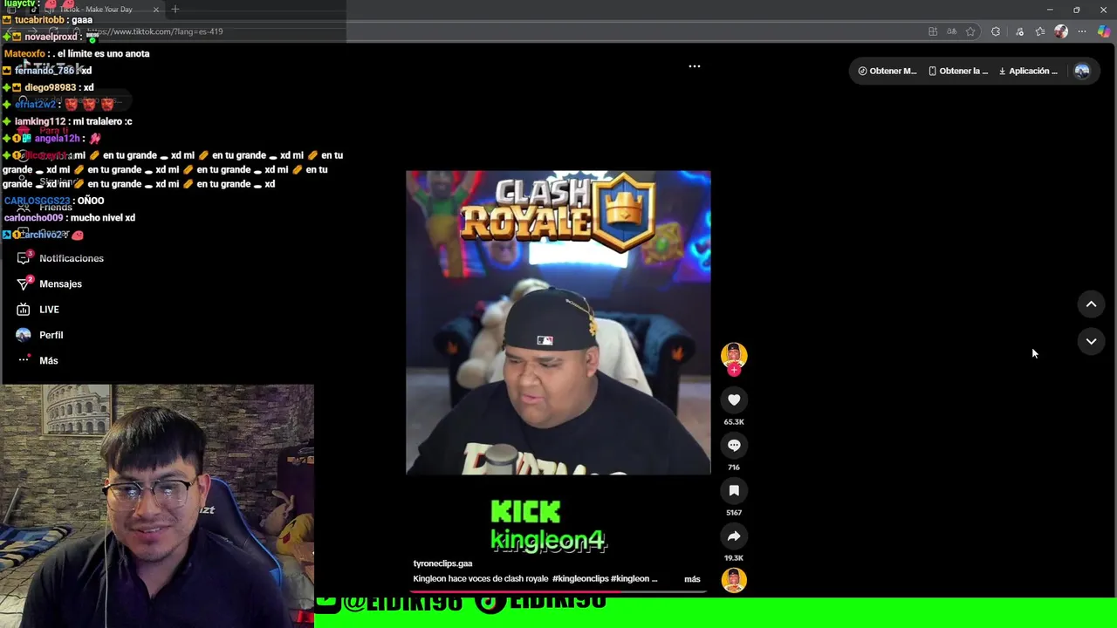
Task: Open the Edge Copilot icon
Action: click(x=1104, y=31)
